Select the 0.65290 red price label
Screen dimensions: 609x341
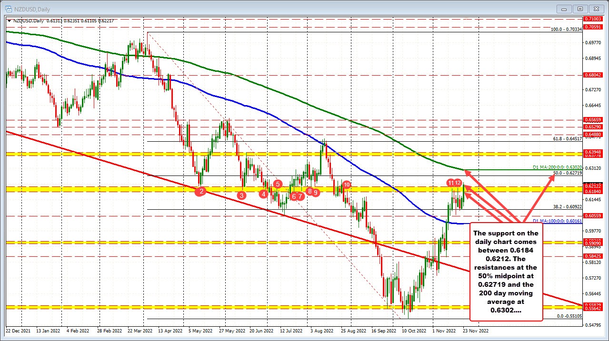(593, 127)
